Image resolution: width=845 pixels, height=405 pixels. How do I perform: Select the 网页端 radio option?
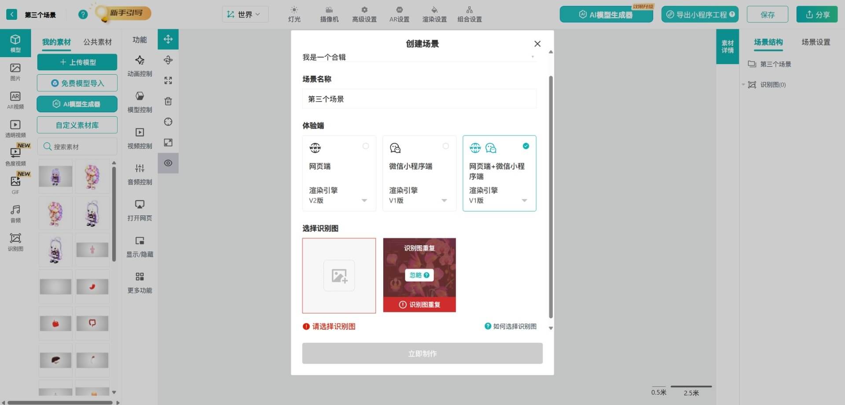point(366,146)
